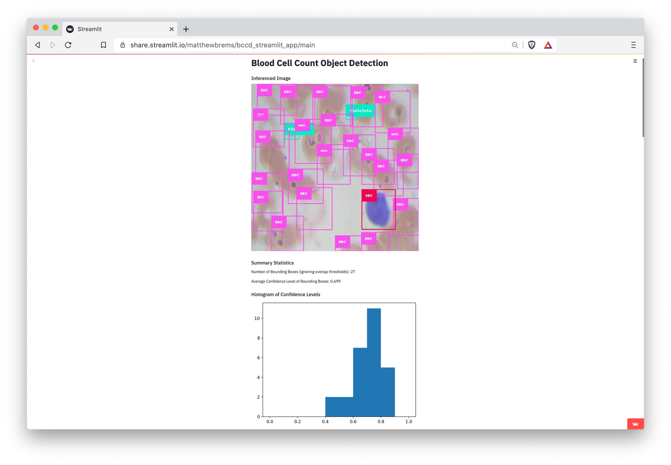Open a new browser tab
Image resolution: width=671 pixels, height=465 pixels.
click(186, 29)
